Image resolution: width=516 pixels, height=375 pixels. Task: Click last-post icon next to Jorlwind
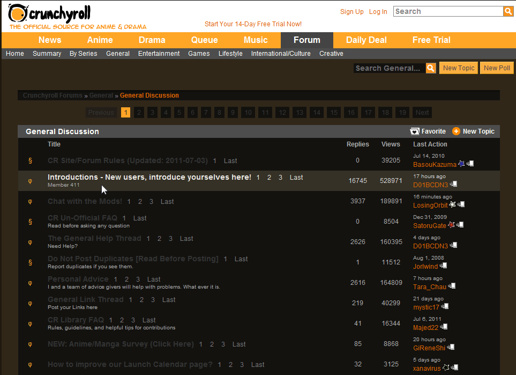[443, 266]
